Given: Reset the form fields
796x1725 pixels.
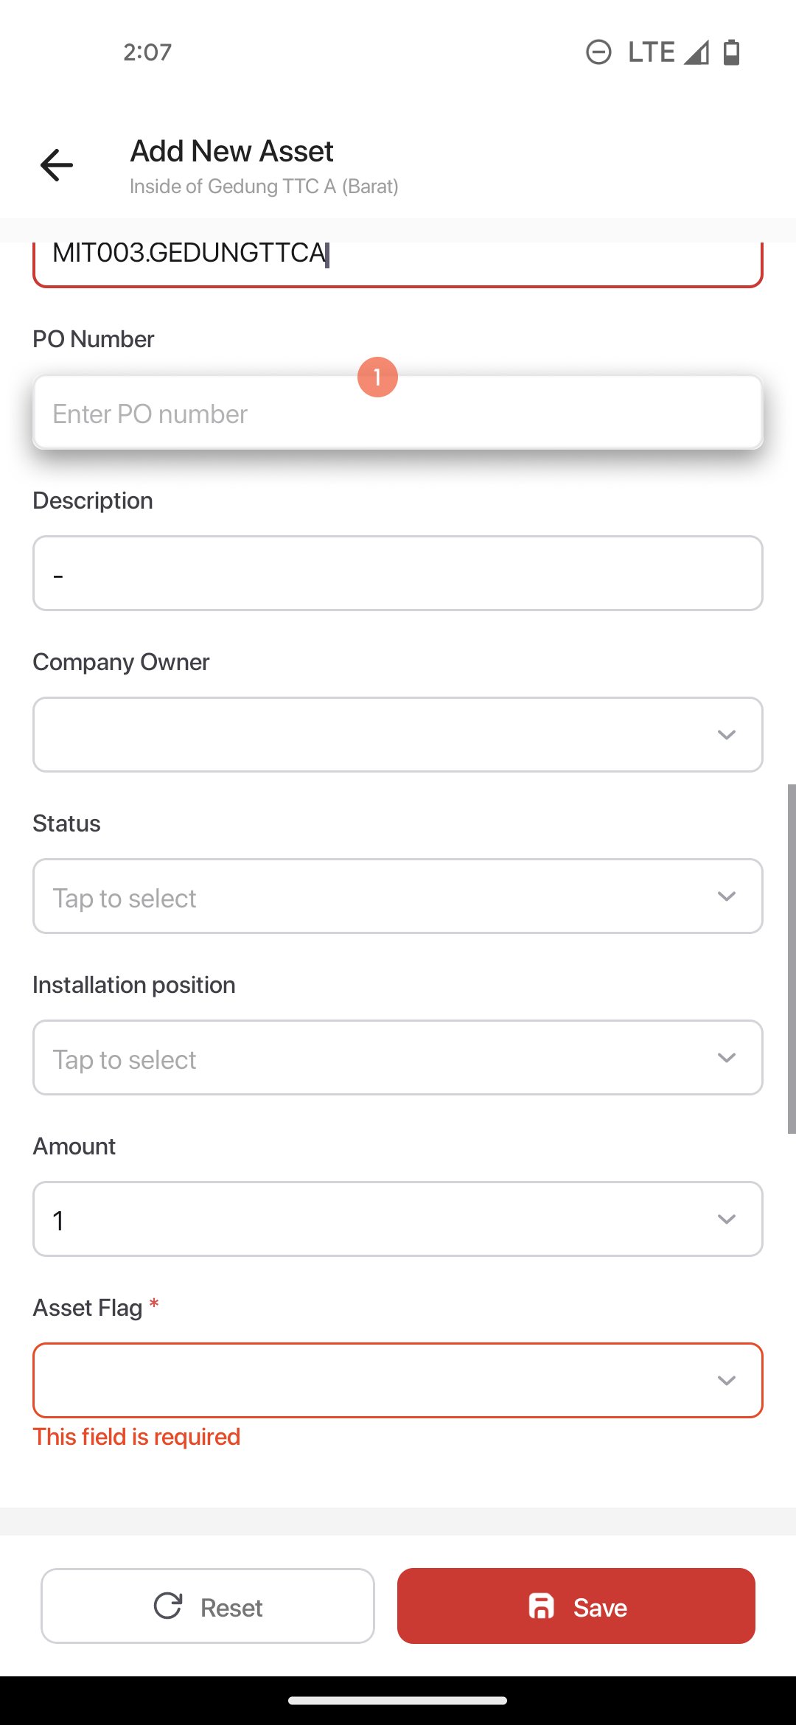Looking at the screenshot, I should tap(208, 1606).
